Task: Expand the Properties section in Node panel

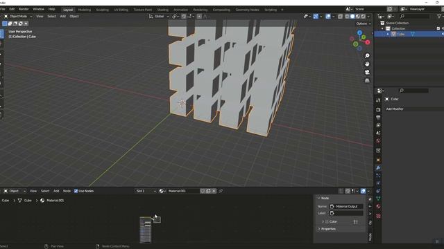Action: (x=319, y=229)
